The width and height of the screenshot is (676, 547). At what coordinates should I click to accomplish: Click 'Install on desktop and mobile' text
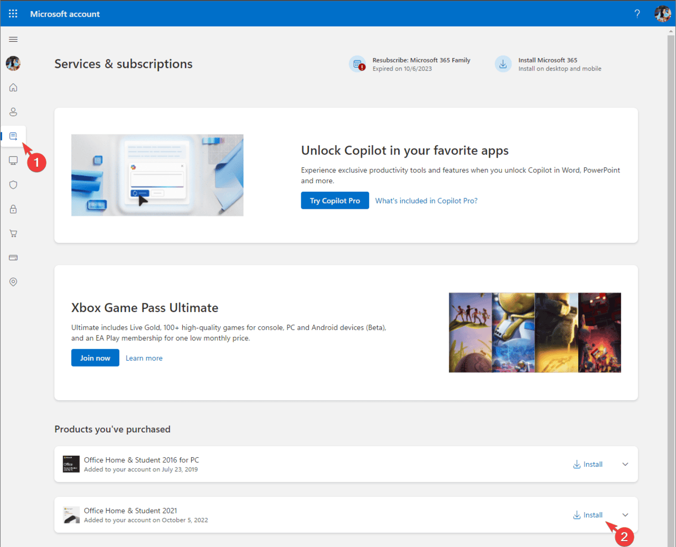point(560,69)
